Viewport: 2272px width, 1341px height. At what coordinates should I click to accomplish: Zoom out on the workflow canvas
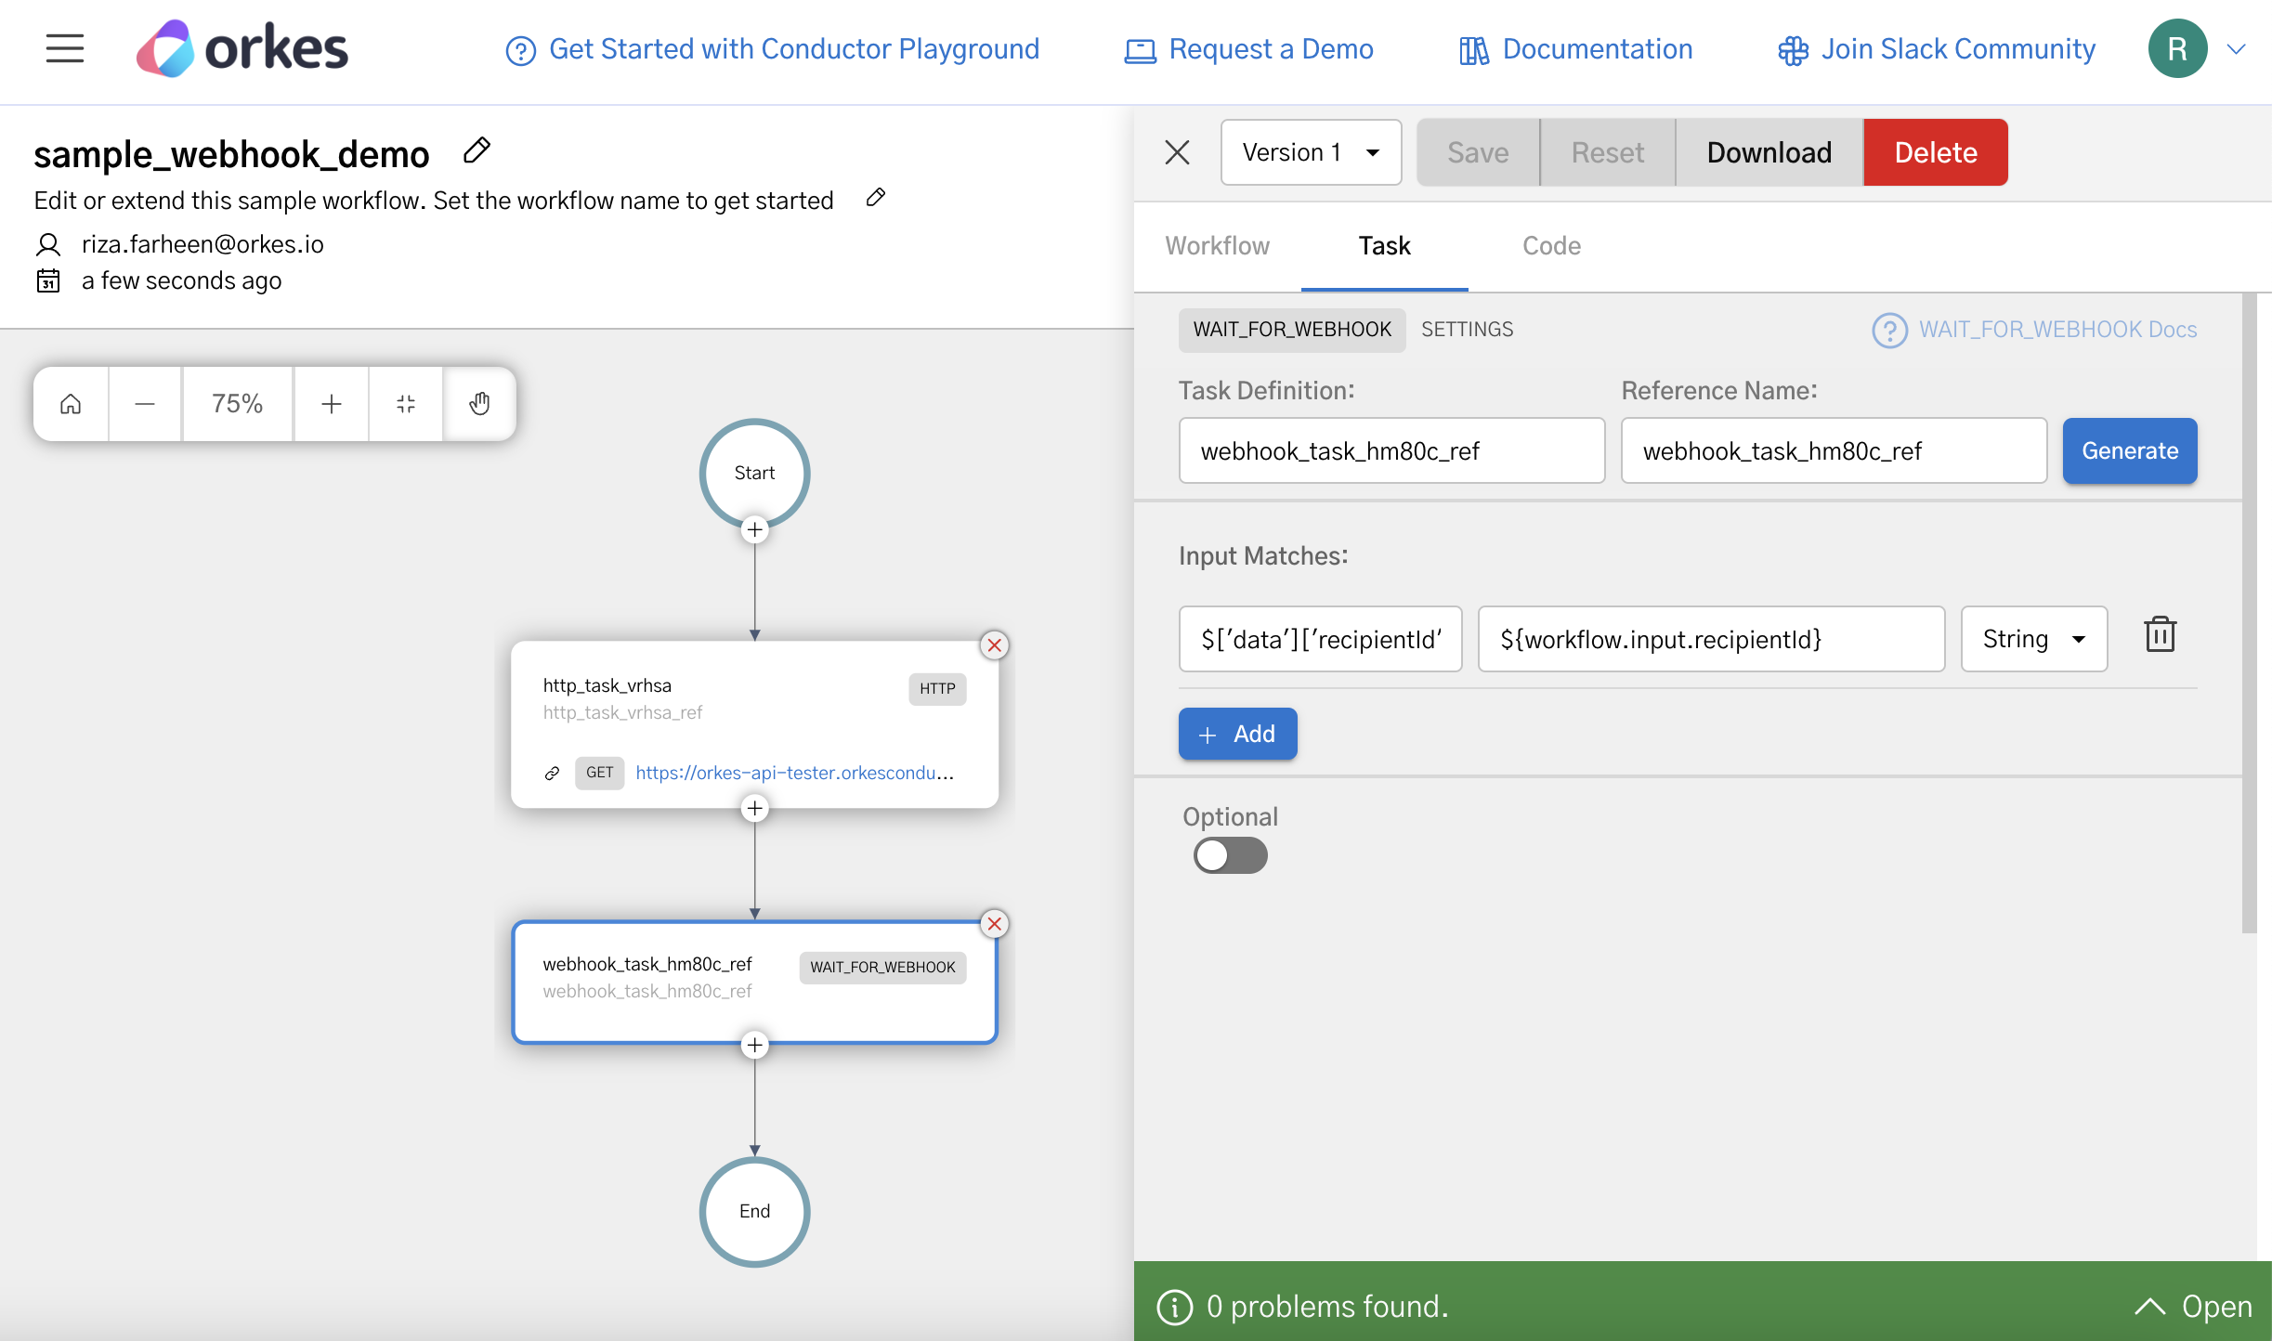point(145,403)
